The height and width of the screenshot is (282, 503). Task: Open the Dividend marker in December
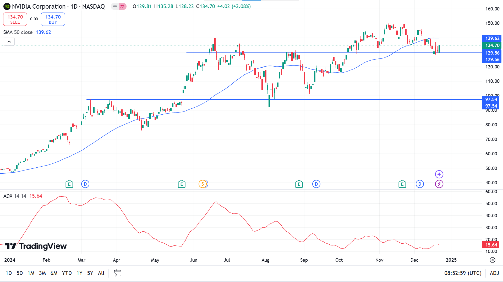(420, 184)
